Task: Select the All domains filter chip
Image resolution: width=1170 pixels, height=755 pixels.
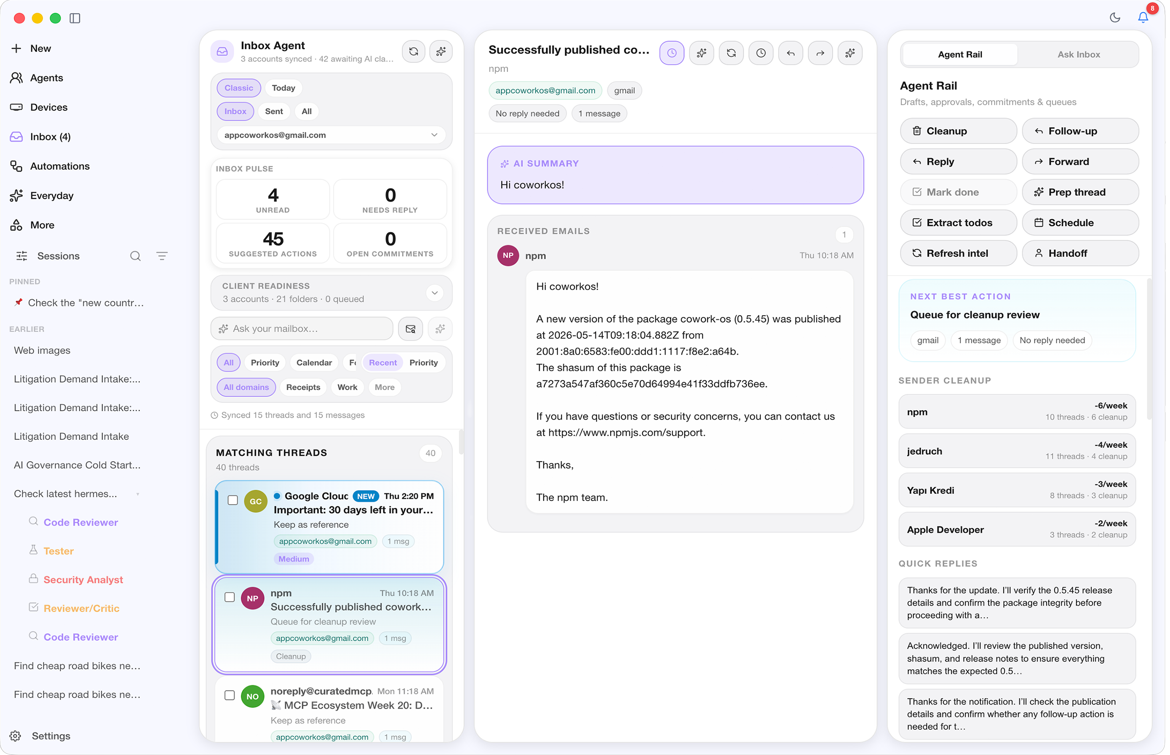Action: point(246,387)
